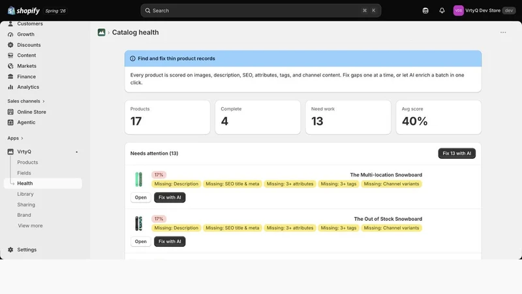Click the Avg score 40% stat card
The width and height of the screenshot is (522, 294).
[438, 118]
